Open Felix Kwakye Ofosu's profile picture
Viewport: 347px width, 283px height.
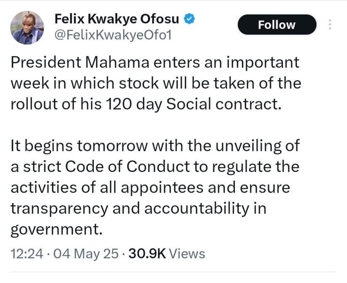27,28
